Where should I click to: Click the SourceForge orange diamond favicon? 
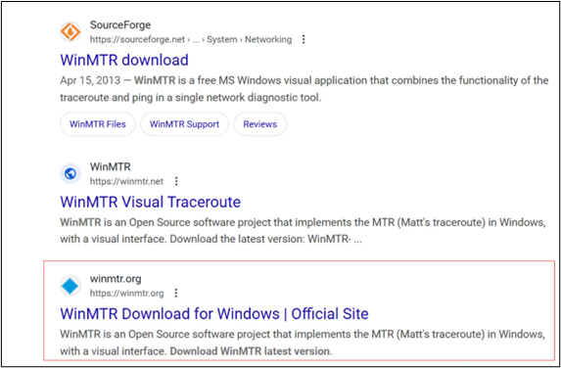(70, 31)
